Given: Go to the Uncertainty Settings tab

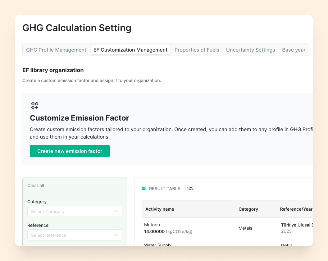Looking at the screenshot, I should coord(250,50).
